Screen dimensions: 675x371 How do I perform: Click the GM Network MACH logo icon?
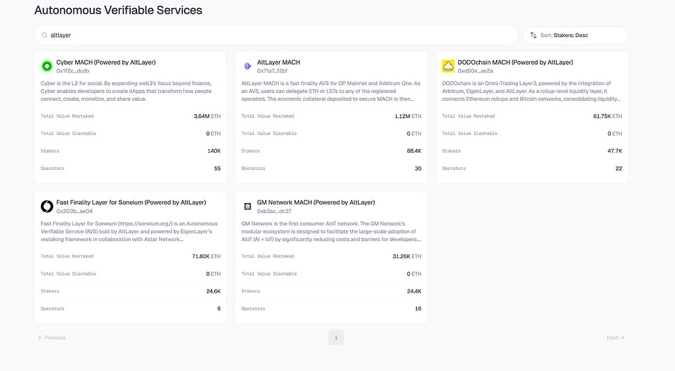pos(248,206)
